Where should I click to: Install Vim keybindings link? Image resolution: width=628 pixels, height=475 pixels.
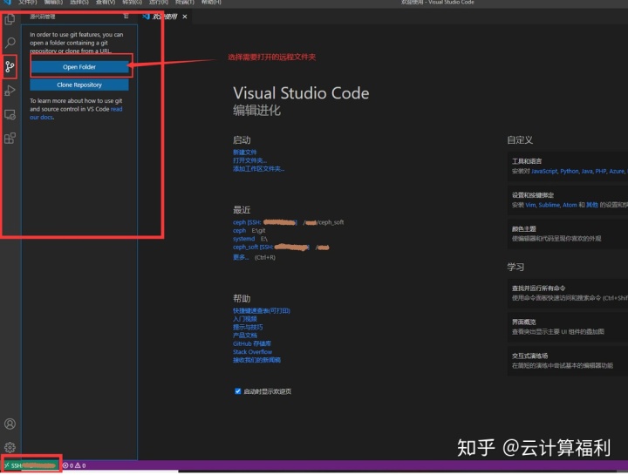coord(530,205)
